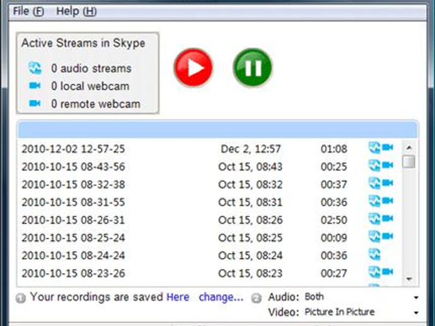
Task: Click video icon of recording 2010-10-15 08-43-56
Action: click(x=388, y=165)
